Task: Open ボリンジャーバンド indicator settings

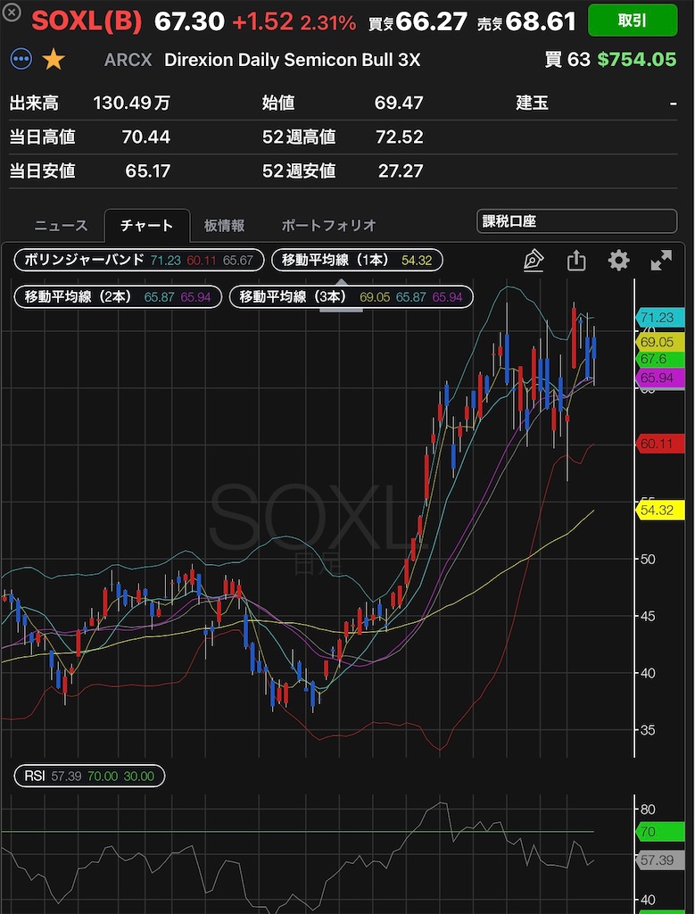Action: 138,260
